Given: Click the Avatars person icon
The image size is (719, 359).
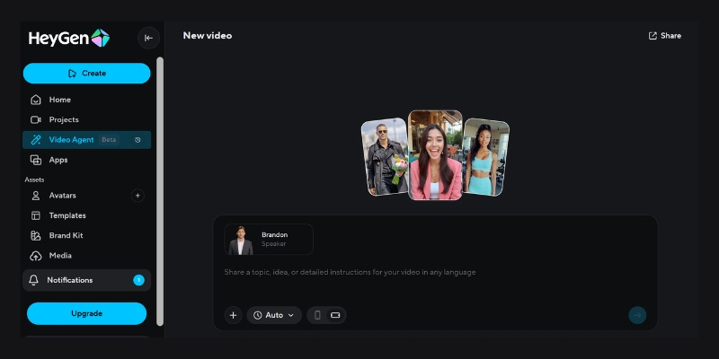Looking at the screenshot, I should point(36,196).
